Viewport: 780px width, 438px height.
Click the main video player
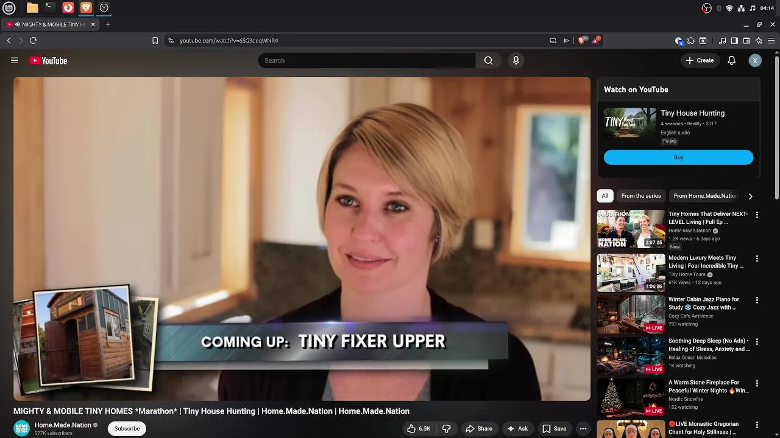coord(302,238)
